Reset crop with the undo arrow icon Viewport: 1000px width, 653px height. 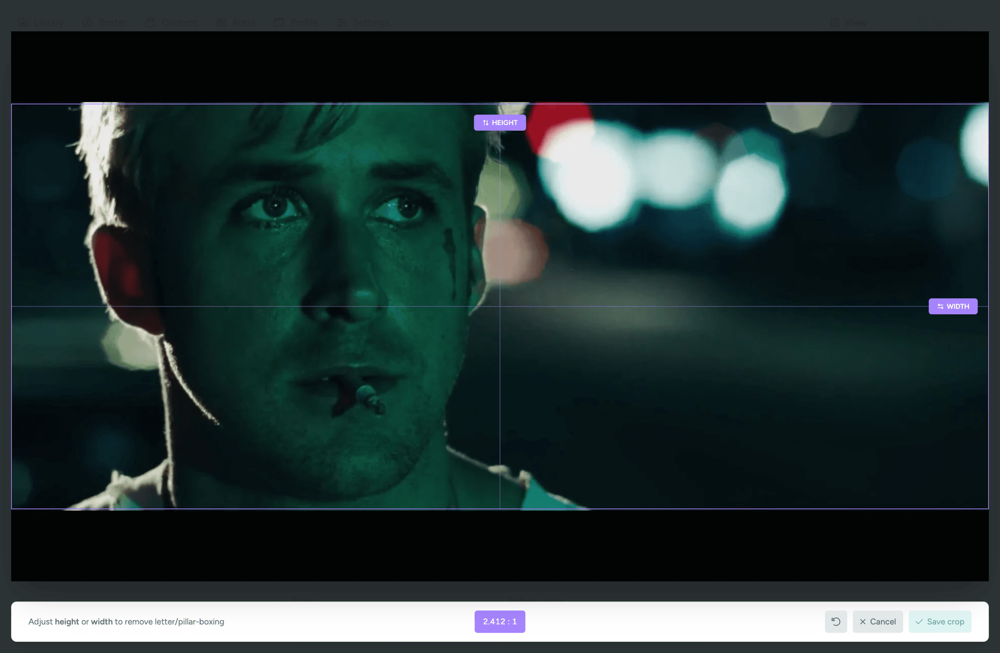[x=836, y=621]
